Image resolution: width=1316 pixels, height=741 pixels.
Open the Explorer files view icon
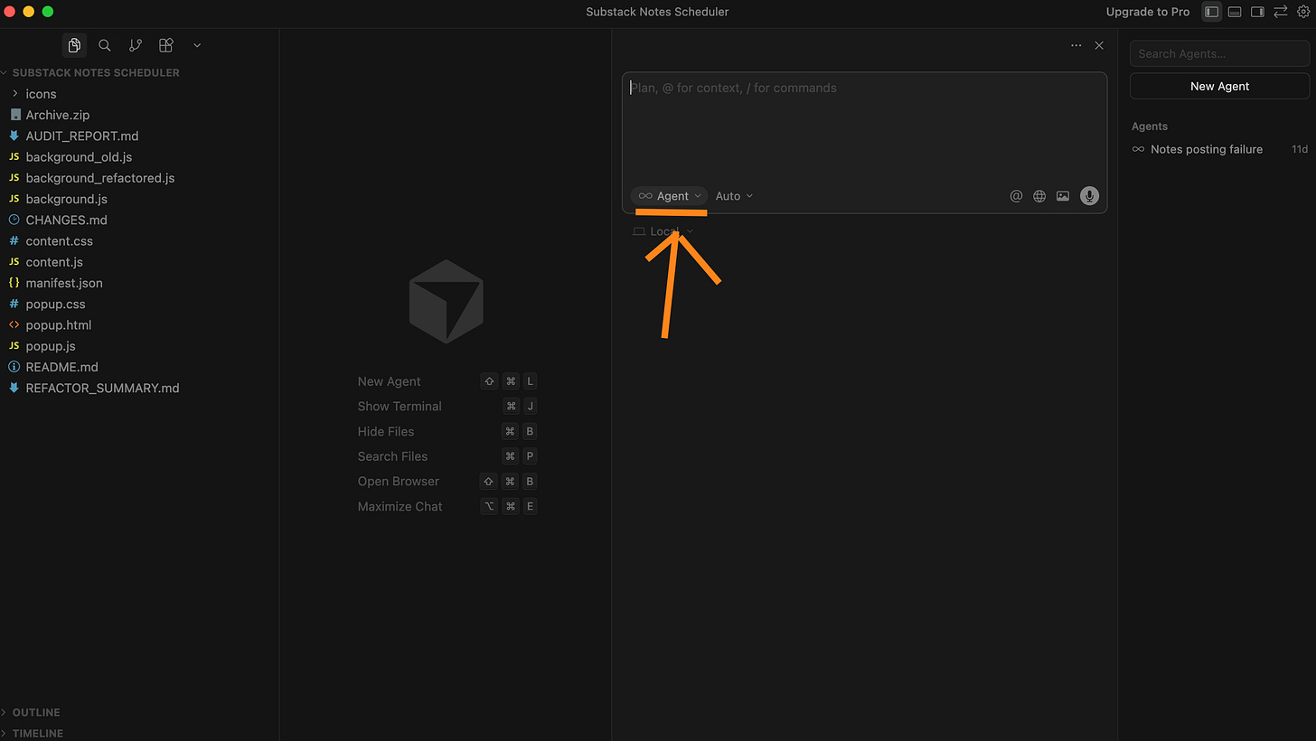[74, 45]
